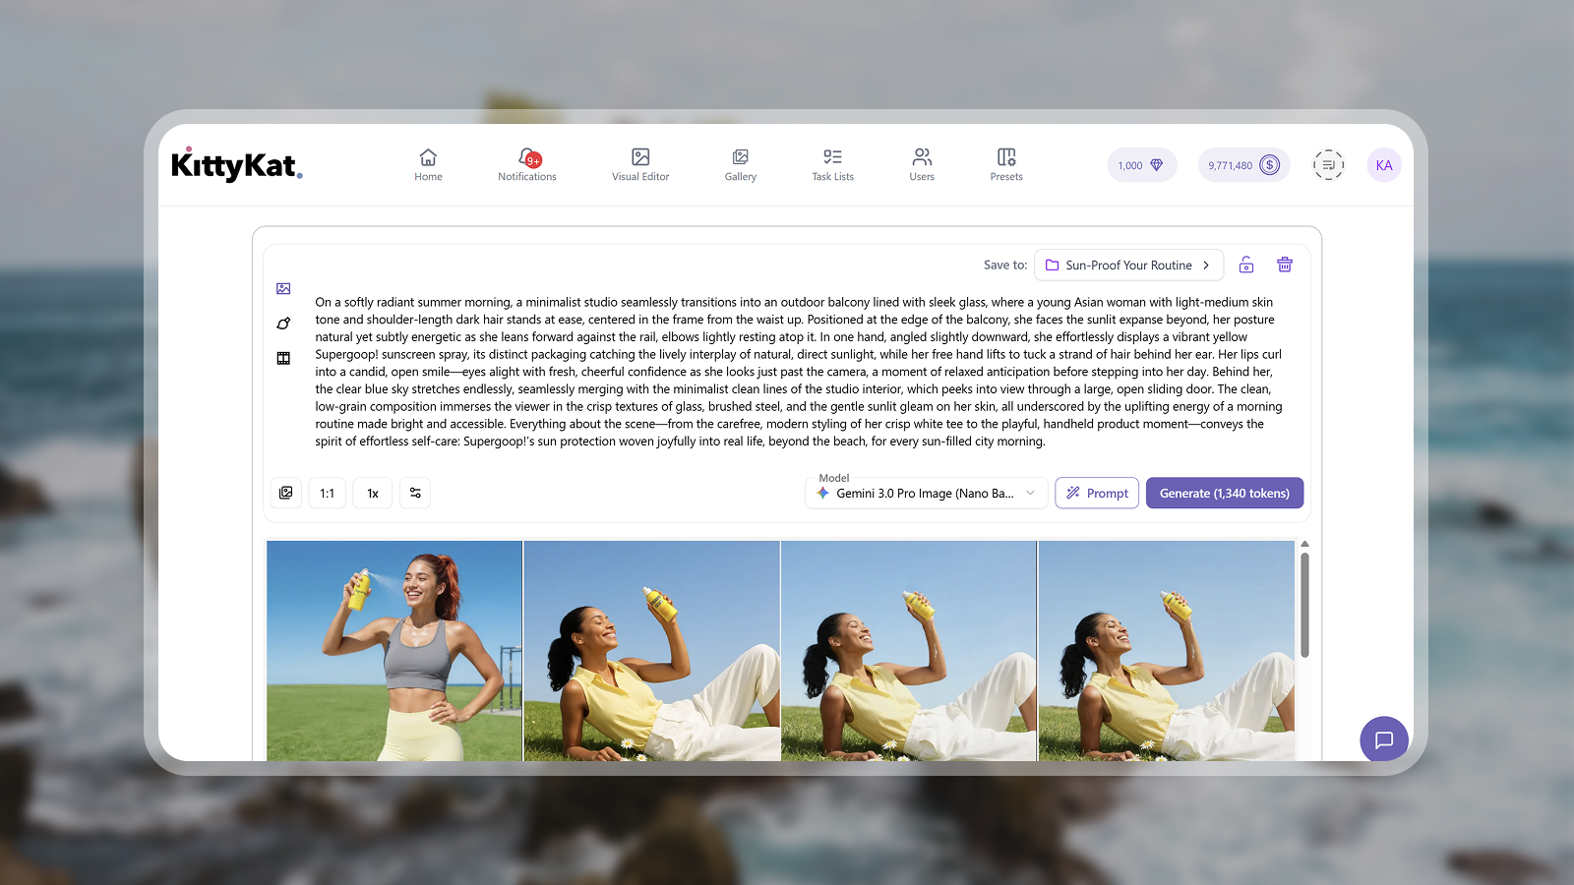Toggle the unlock padlock icon

(x=1246, y=265)
